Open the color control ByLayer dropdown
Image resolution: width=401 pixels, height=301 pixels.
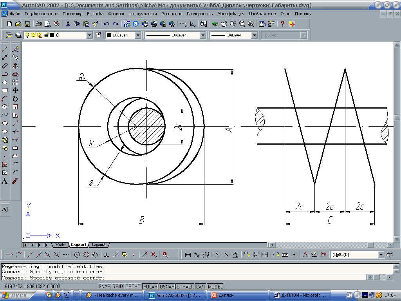tap(138, 35)
